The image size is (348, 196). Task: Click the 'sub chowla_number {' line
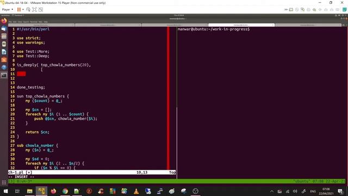(38, 145)
